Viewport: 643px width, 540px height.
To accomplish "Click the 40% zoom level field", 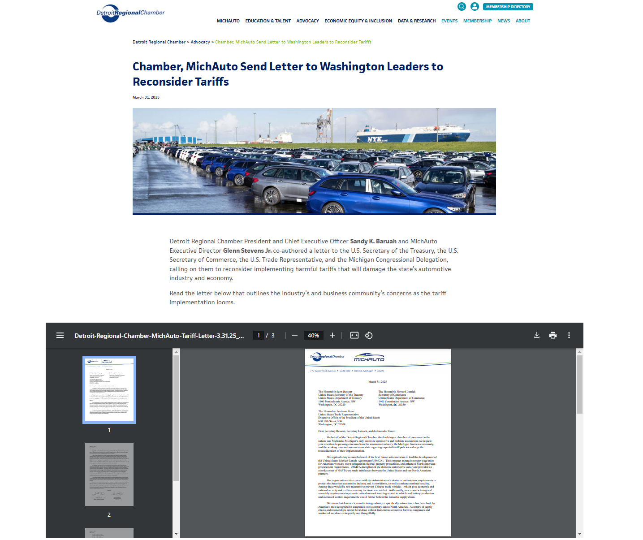I will (314, 335).
